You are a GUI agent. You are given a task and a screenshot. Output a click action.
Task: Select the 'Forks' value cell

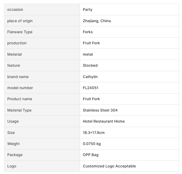(x=88, y=32)
